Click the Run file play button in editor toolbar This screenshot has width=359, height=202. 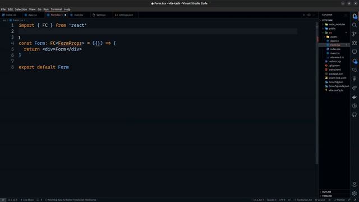coord(304,15)
